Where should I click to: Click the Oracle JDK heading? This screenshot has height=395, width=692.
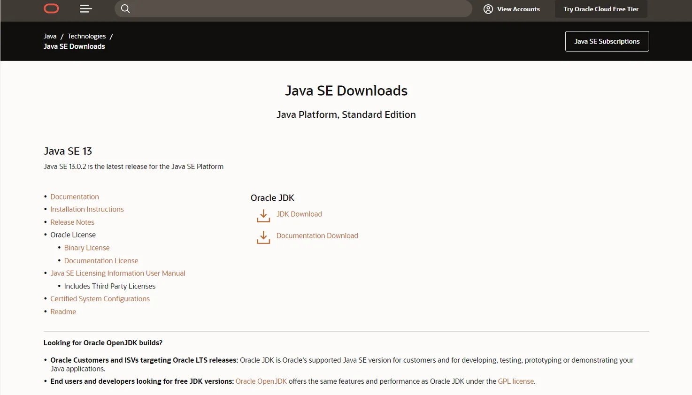272,198
